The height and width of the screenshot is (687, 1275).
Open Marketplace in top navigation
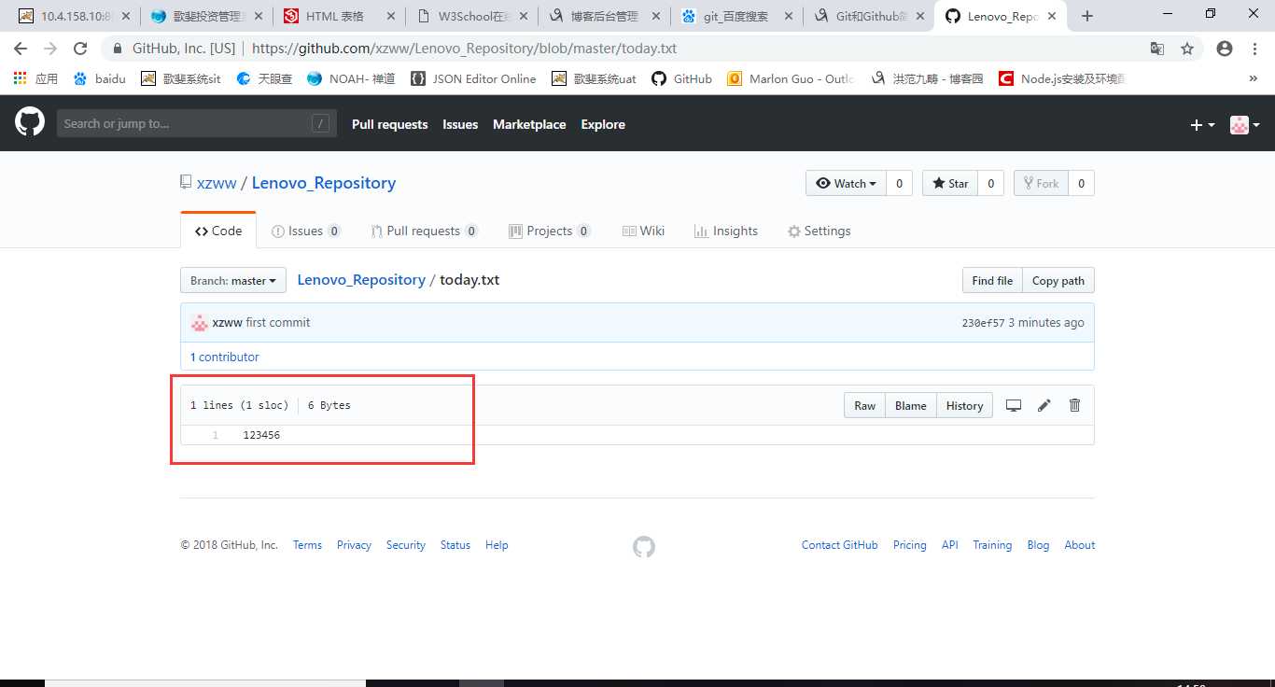pos(529,124)
